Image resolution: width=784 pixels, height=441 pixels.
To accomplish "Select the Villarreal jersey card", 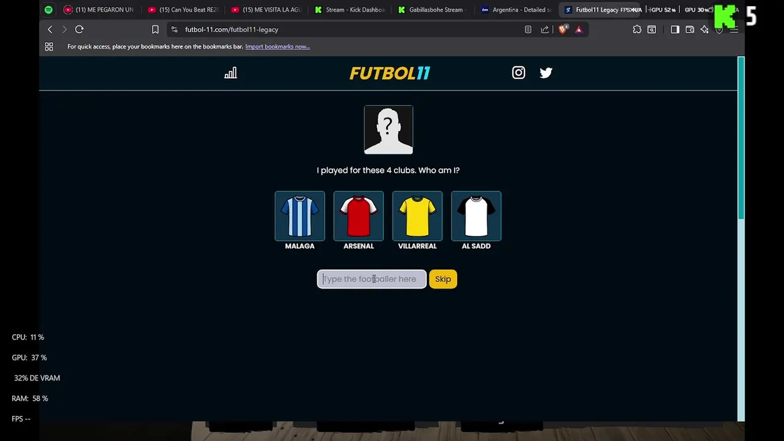I will click(x=417, y=216).
